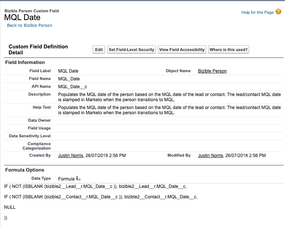Open the help question mark icon
This screenshot has height=227, width=285.
pyautogui.click(x=278, y=12)
